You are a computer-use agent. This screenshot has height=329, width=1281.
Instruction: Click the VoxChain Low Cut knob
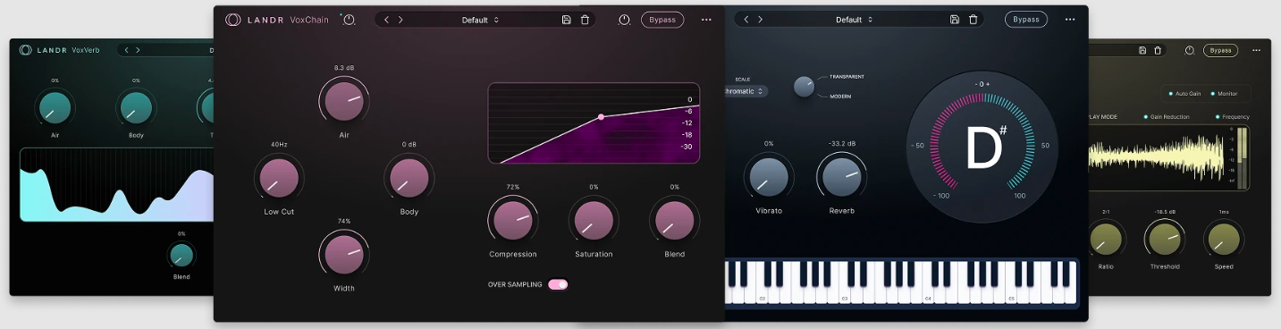tap(279, 178)
